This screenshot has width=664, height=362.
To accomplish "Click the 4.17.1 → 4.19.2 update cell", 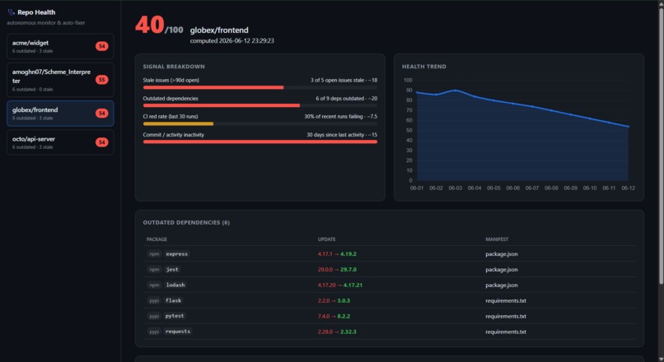I will pyautogui.click(x=337, y=254).
